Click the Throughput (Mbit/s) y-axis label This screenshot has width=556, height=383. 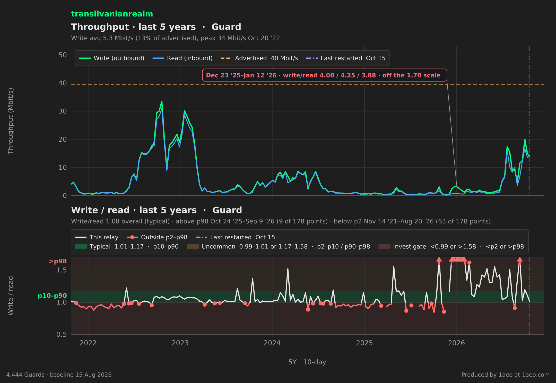click(11, 121)
